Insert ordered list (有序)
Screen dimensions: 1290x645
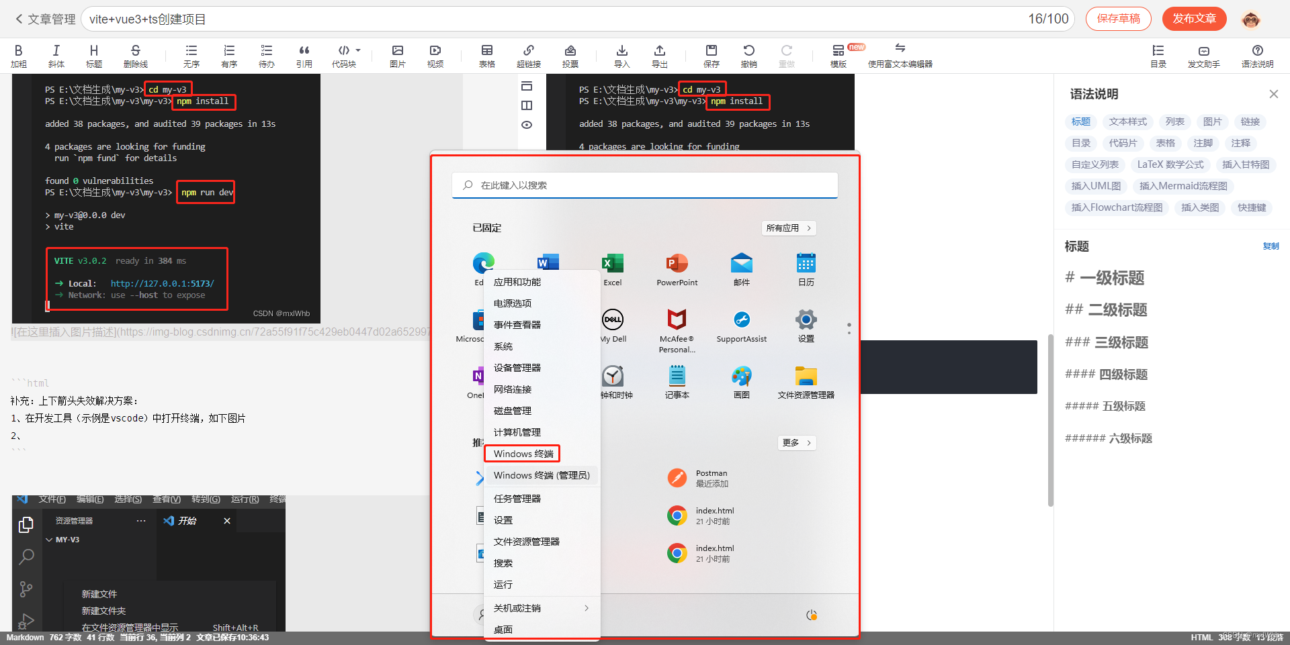coord(229,56)
